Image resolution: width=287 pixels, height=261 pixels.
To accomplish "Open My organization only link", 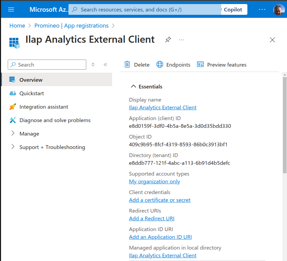I will [x=154, y=182].
